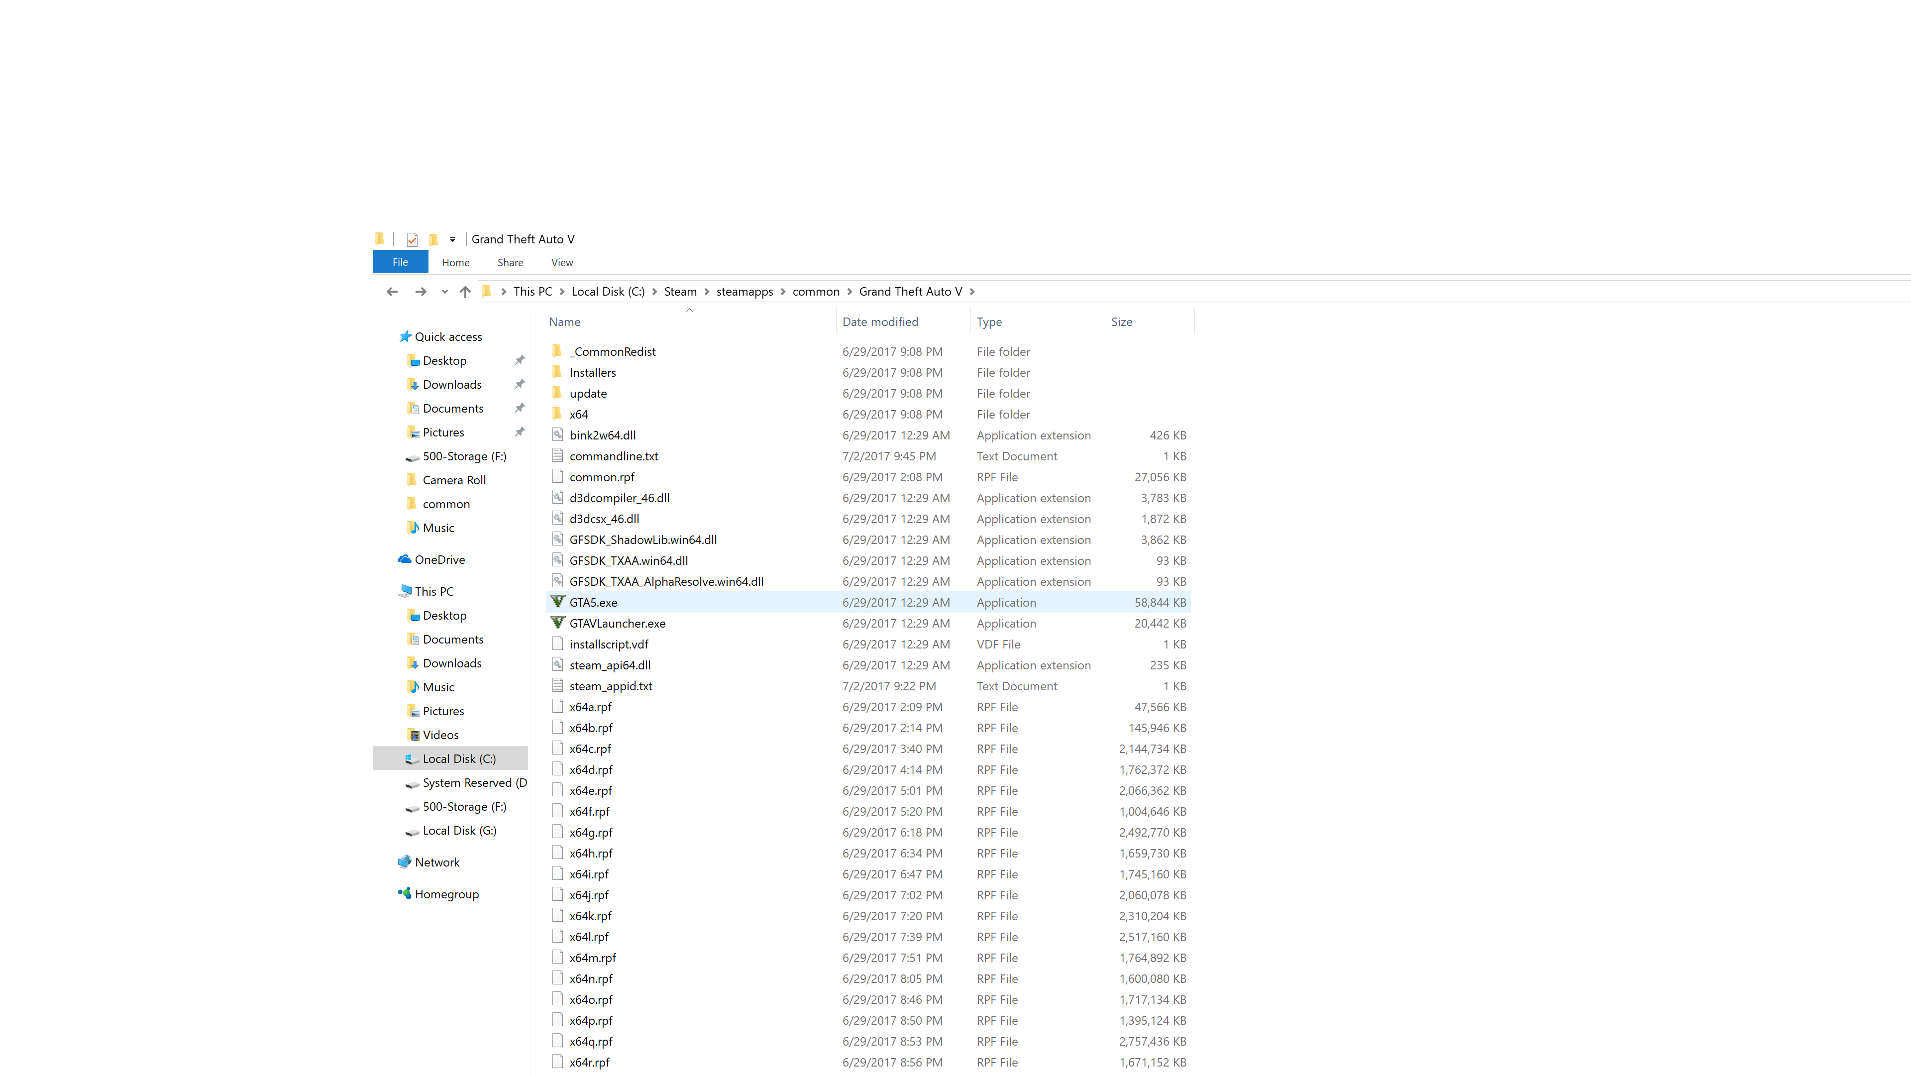This screenshot has width=1911, height=1075.
Task: Click Local Disk (C:) in address breadcrumb
Action: pos(608,292)
